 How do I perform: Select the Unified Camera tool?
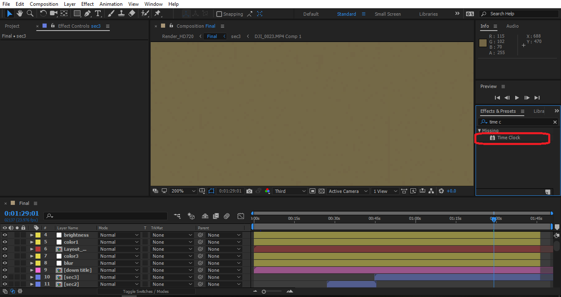pyautogui.click(x=53, y=14)
